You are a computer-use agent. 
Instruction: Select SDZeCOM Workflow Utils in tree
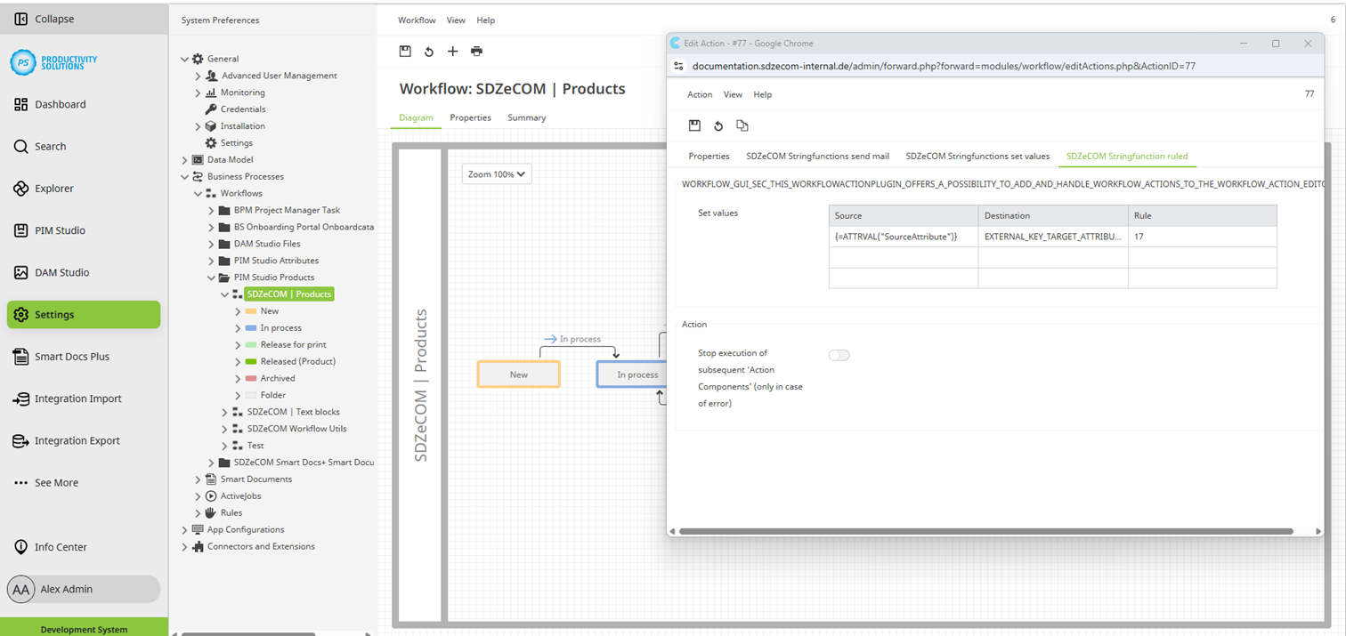[x=296, y=429]
